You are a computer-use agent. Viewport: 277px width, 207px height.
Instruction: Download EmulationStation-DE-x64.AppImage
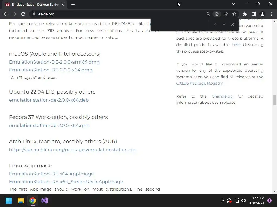(x=51, y=174)
